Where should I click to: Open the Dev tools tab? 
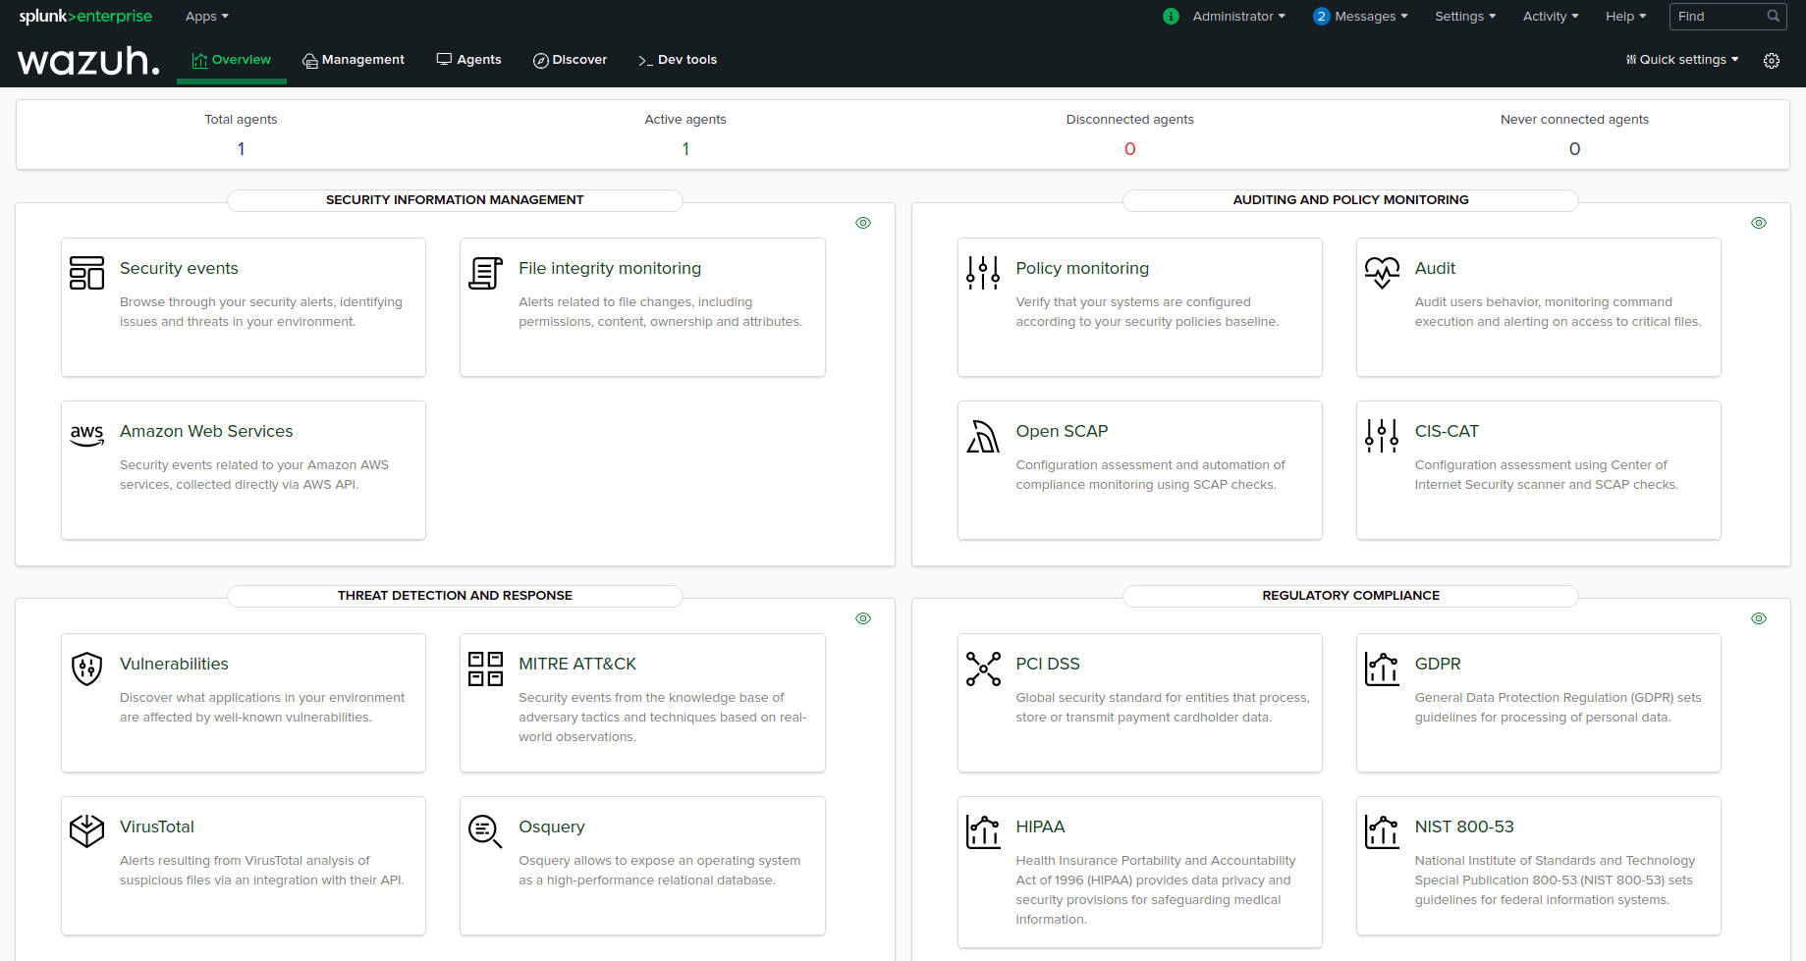(678, 60)
